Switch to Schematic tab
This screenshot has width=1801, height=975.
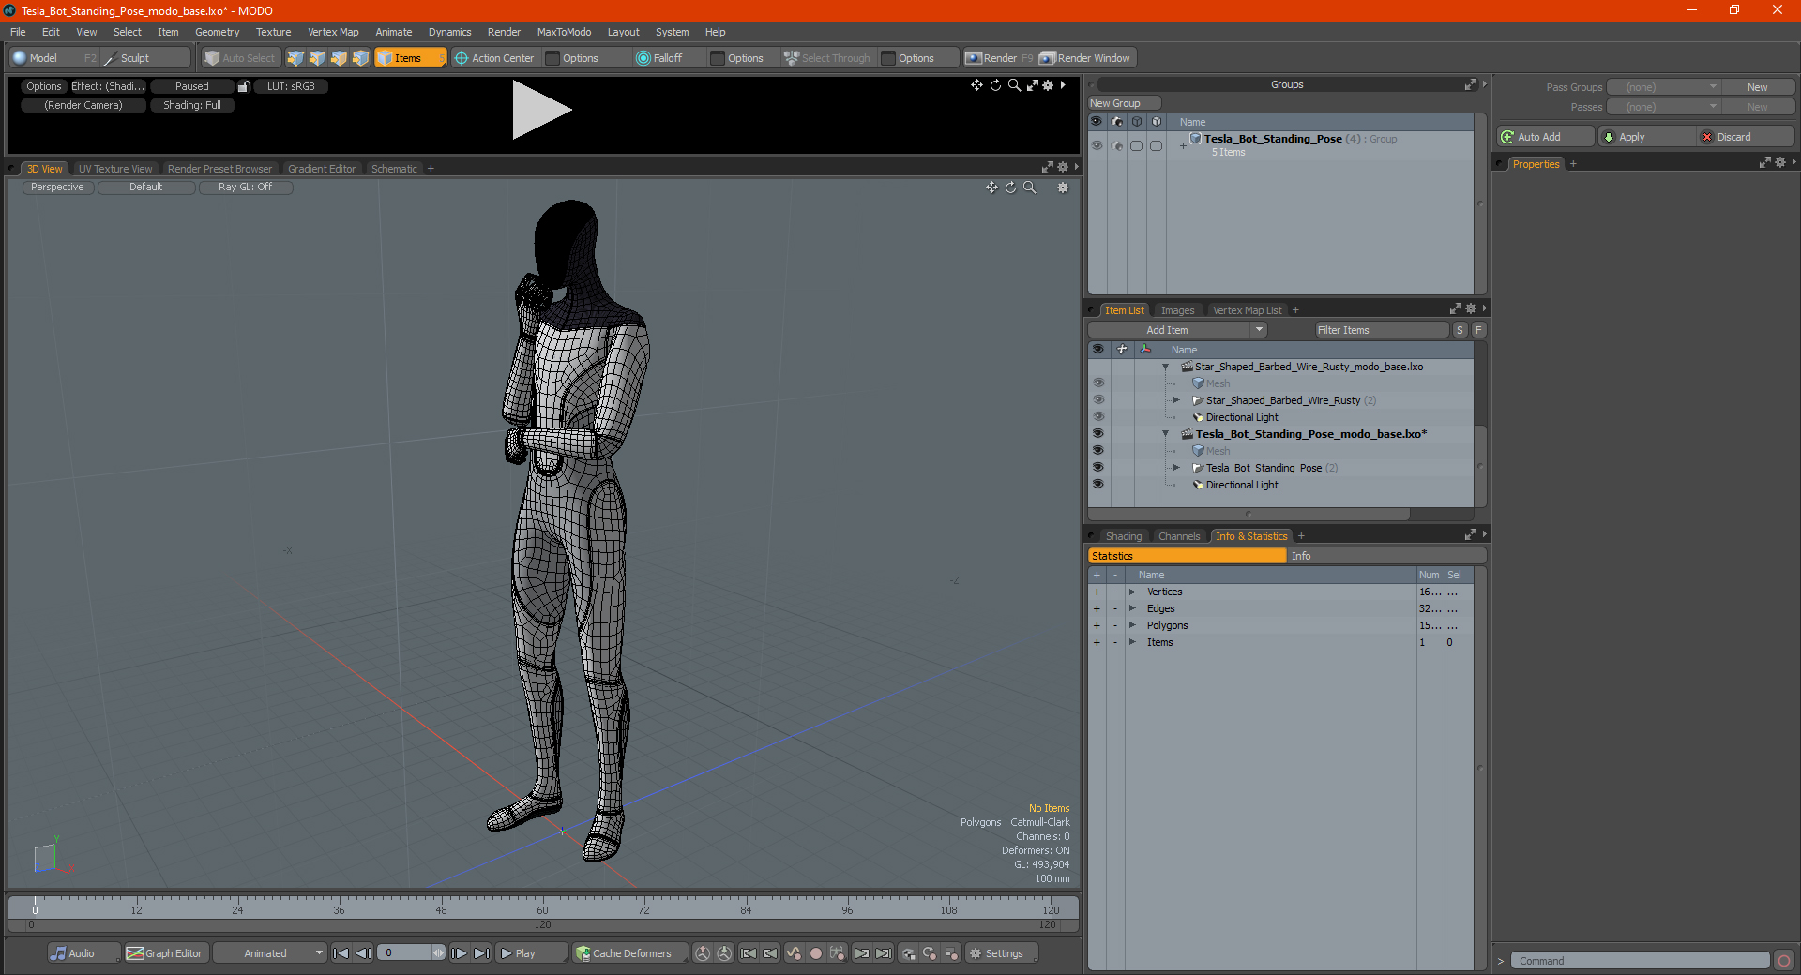point(394,169)
